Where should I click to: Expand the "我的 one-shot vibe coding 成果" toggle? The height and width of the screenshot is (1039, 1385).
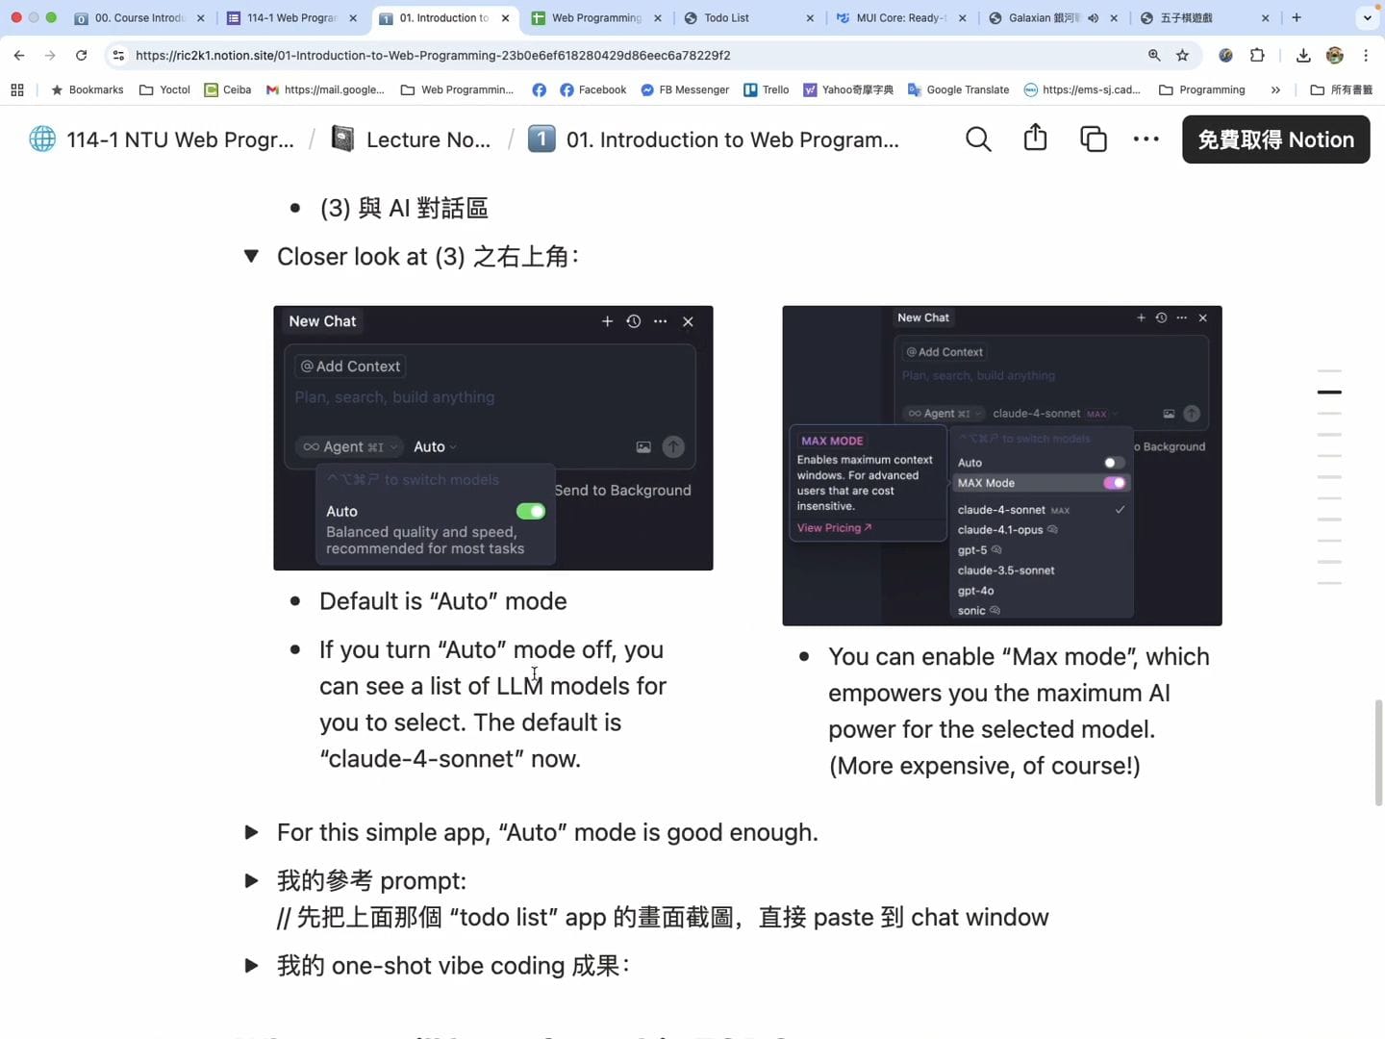click(x=252, y=966)
